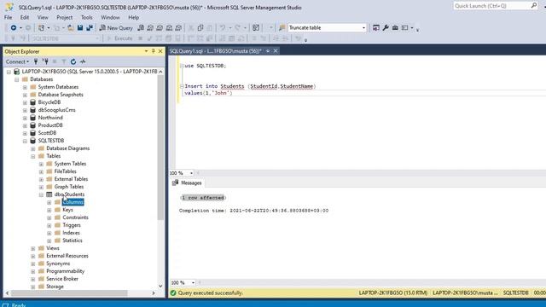
Task: Expand the Columns folder
Action: [x=49, y=202]
